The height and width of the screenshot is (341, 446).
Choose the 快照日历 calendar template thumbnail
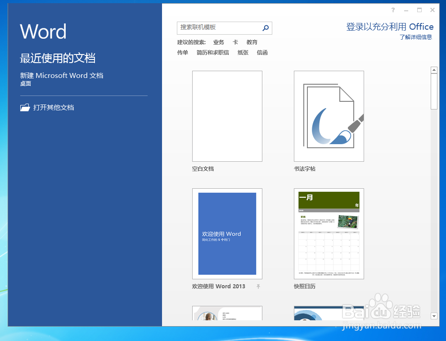click(x=329, y=234)
